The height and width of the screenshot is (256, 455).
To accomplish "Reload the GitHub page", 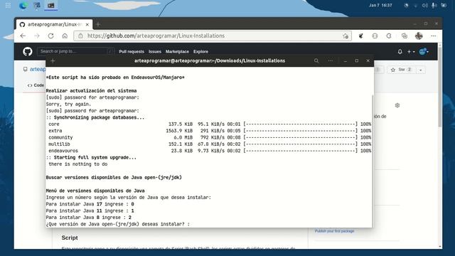I will pyautogui.click(x=50, y=36).
